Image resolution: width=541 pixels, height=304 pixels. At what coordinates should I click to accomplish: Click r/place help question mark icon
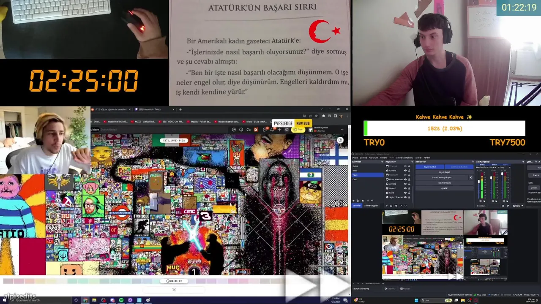tap(340, 140)
